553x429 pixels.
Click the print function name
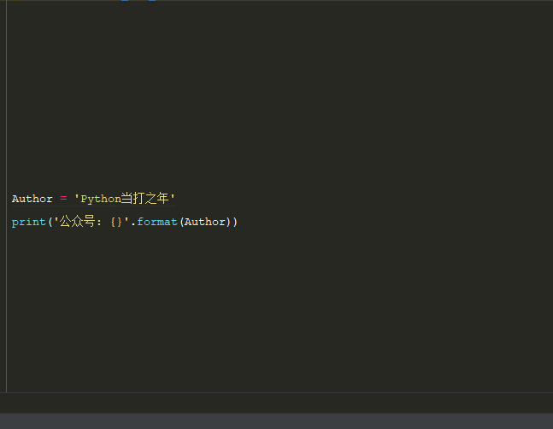(x=28, y=222)
